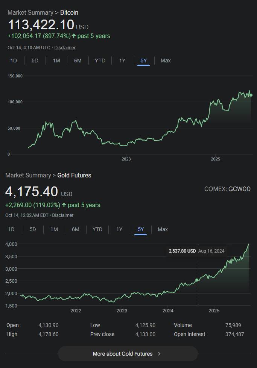This screenshot has width=257, height=368.
Task: Open Max range on Bitcoin chart
Action: pos(166,61)
